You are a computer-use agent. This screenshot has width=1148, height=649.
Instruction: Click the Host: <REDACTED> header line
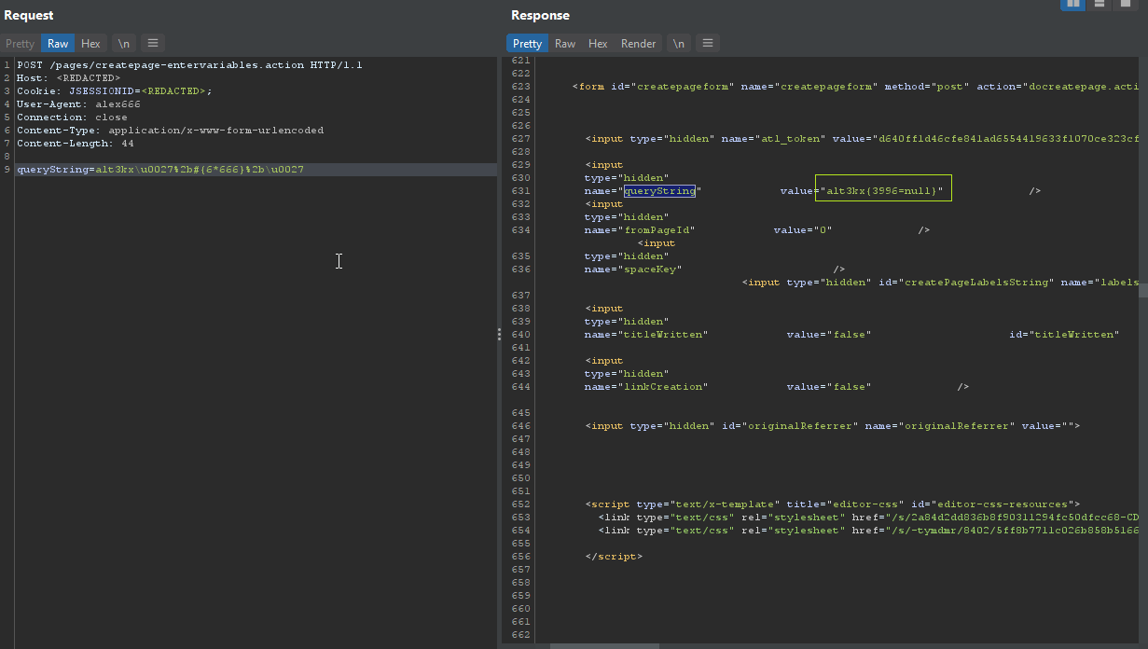point(68,78)
